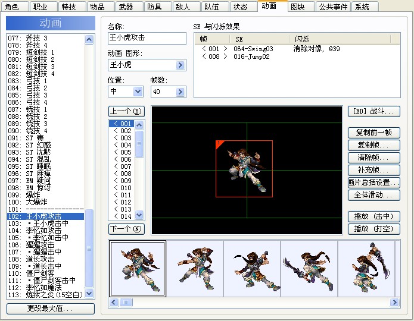Select animation 099: 爆炸
The image size is (414, 321).
click(45, 195)
